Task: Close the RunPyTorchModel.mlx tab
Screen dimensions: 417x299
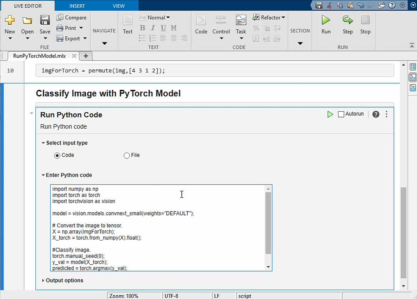Action: pyautogui.click(x=74, y=56)
